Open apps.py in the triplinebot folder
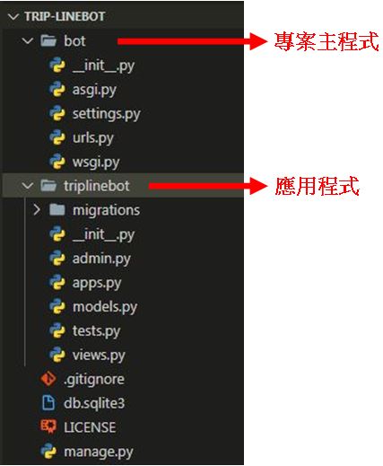 pyautogui.click(x=97, y=283)
